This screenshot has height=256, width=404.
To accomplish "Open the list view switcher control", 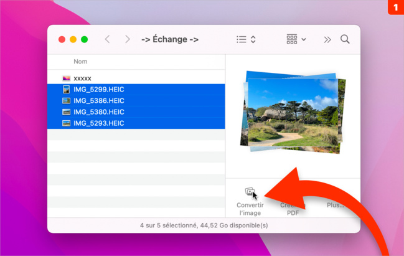I will tap(246, 39).
